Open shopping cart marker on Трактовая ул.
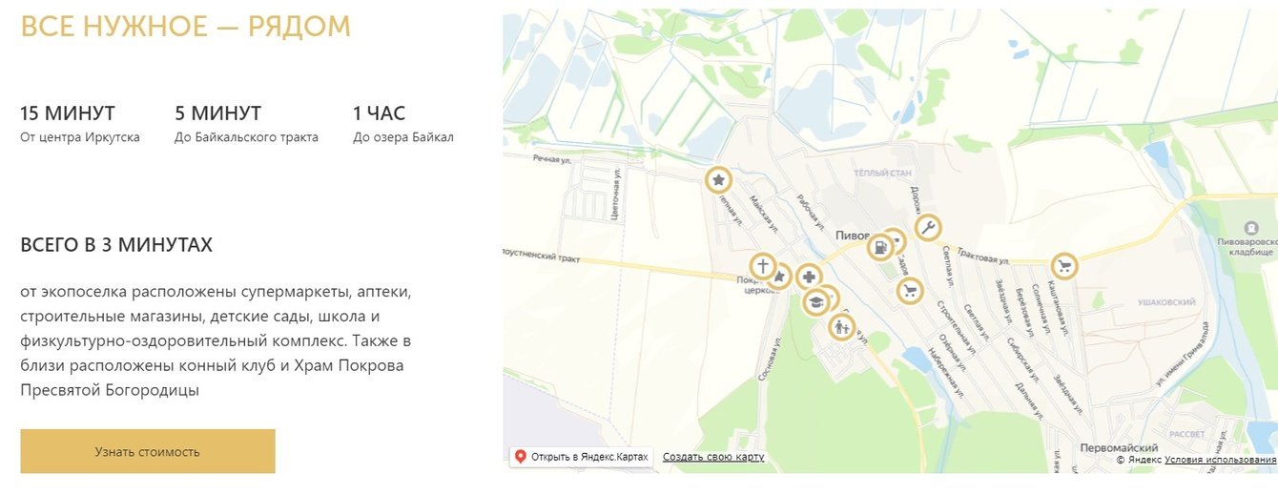1278x494 pixels. click(1063, 267)
